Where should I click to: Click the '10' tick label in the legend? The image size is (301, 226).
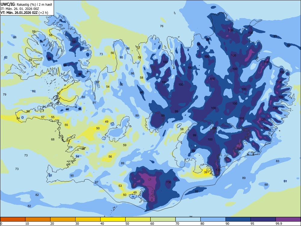tap(27, 224)
